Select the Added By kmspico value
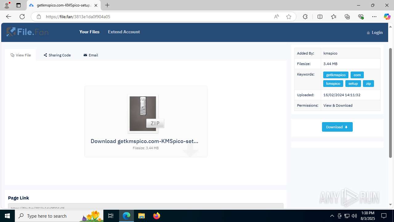Image resolution: width=394 pixels, height=222 pixels. (x=330, y=53)
